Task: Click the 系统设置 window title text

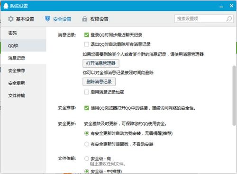Action: click(19, 6)
